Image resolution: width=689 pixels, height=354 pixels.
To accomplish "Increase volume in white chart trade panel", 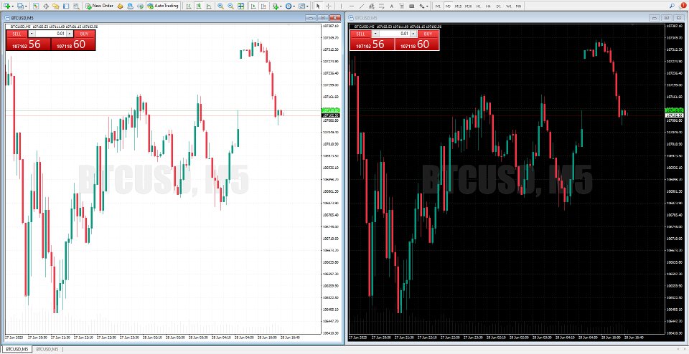I will point(69,34).
